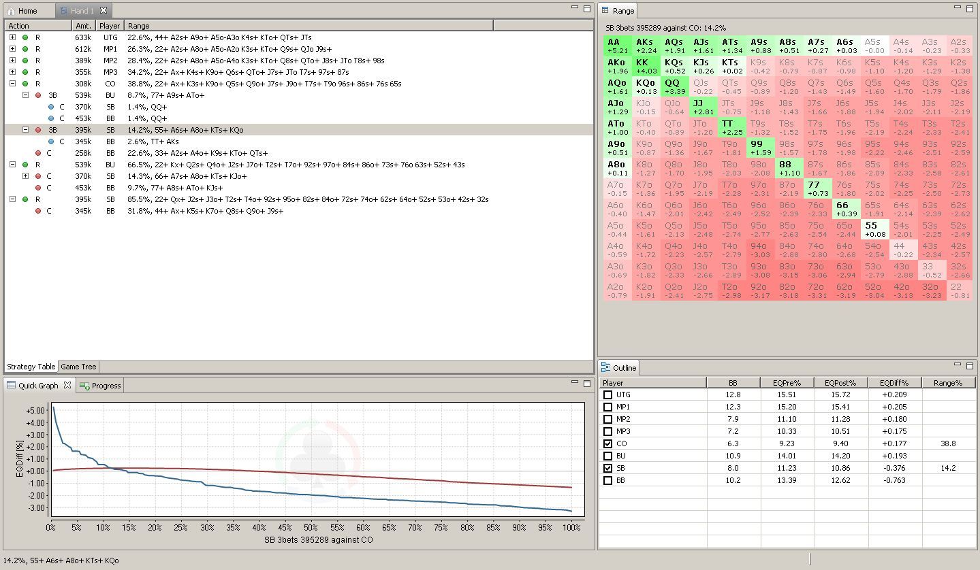980x570 pixels.
Task: Select the KK hand cell
Action: [646, 66]
